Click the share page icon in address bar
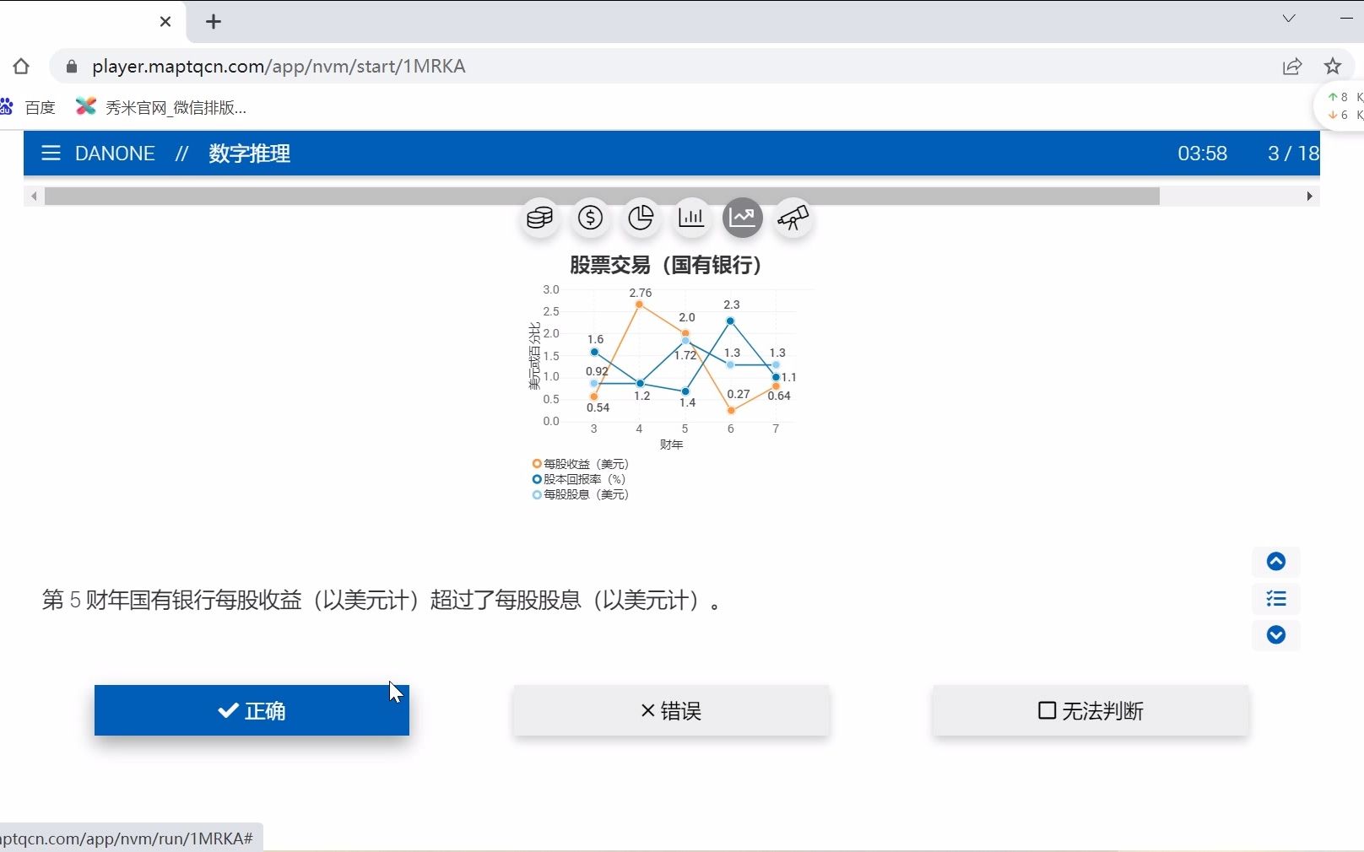The width and height of the screenshot is (1364, 852). (1292, 67)
